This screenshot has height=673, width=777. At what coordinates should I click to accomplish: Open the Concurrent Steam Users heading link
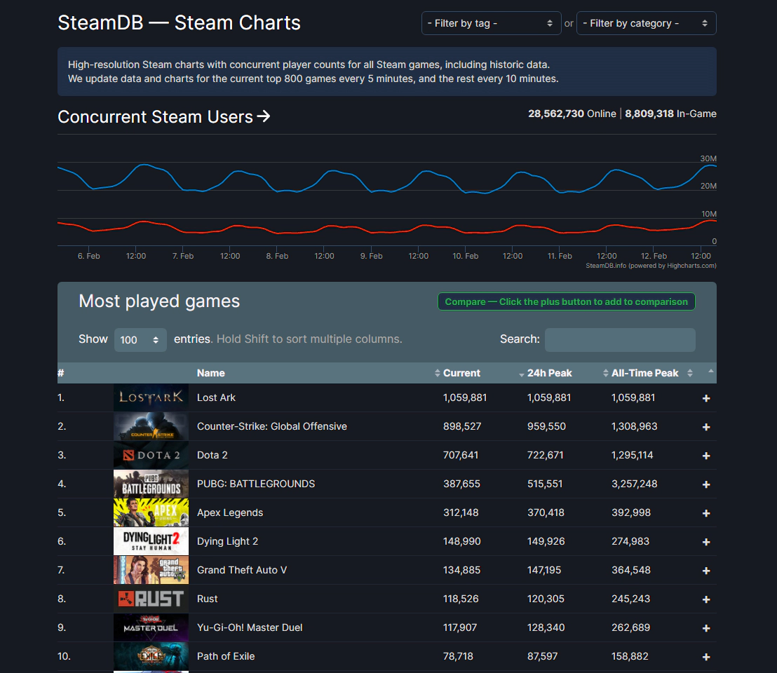pyautogui.click(x=163, y=116)
